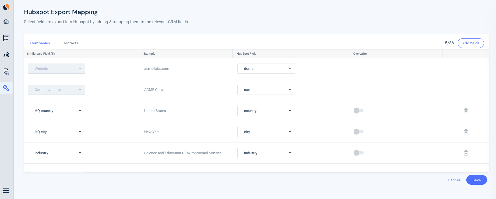Expand sidebar with the hamburger menu icon
The width and height of the screenshot is (496, 199).
[x=6, y=190]
